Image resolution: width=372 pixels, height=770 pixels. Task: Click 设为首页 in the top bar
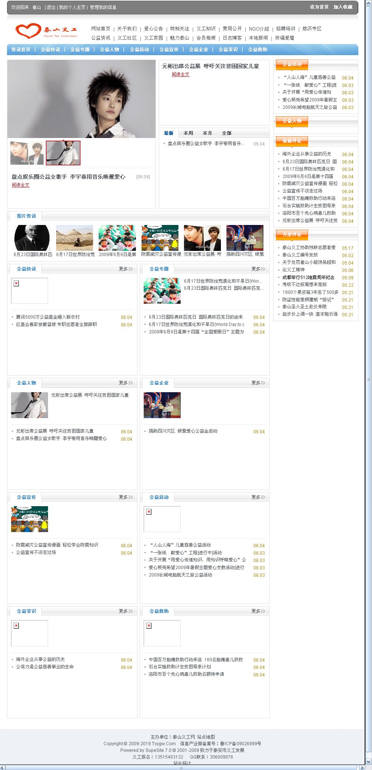click(319, 7)
